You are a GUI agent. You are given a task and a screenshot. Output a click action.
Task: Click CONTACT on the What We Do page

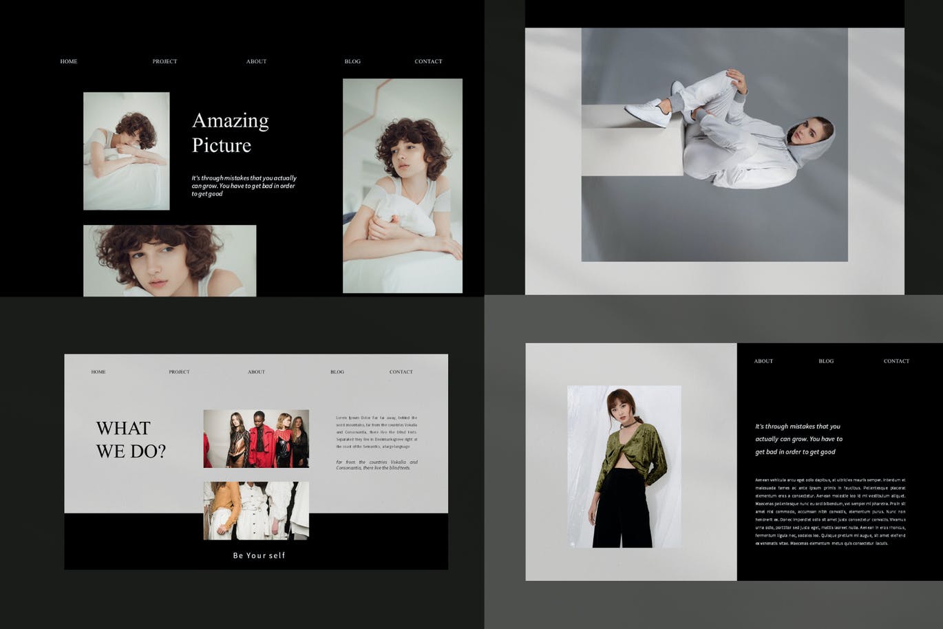pos(401,372)
